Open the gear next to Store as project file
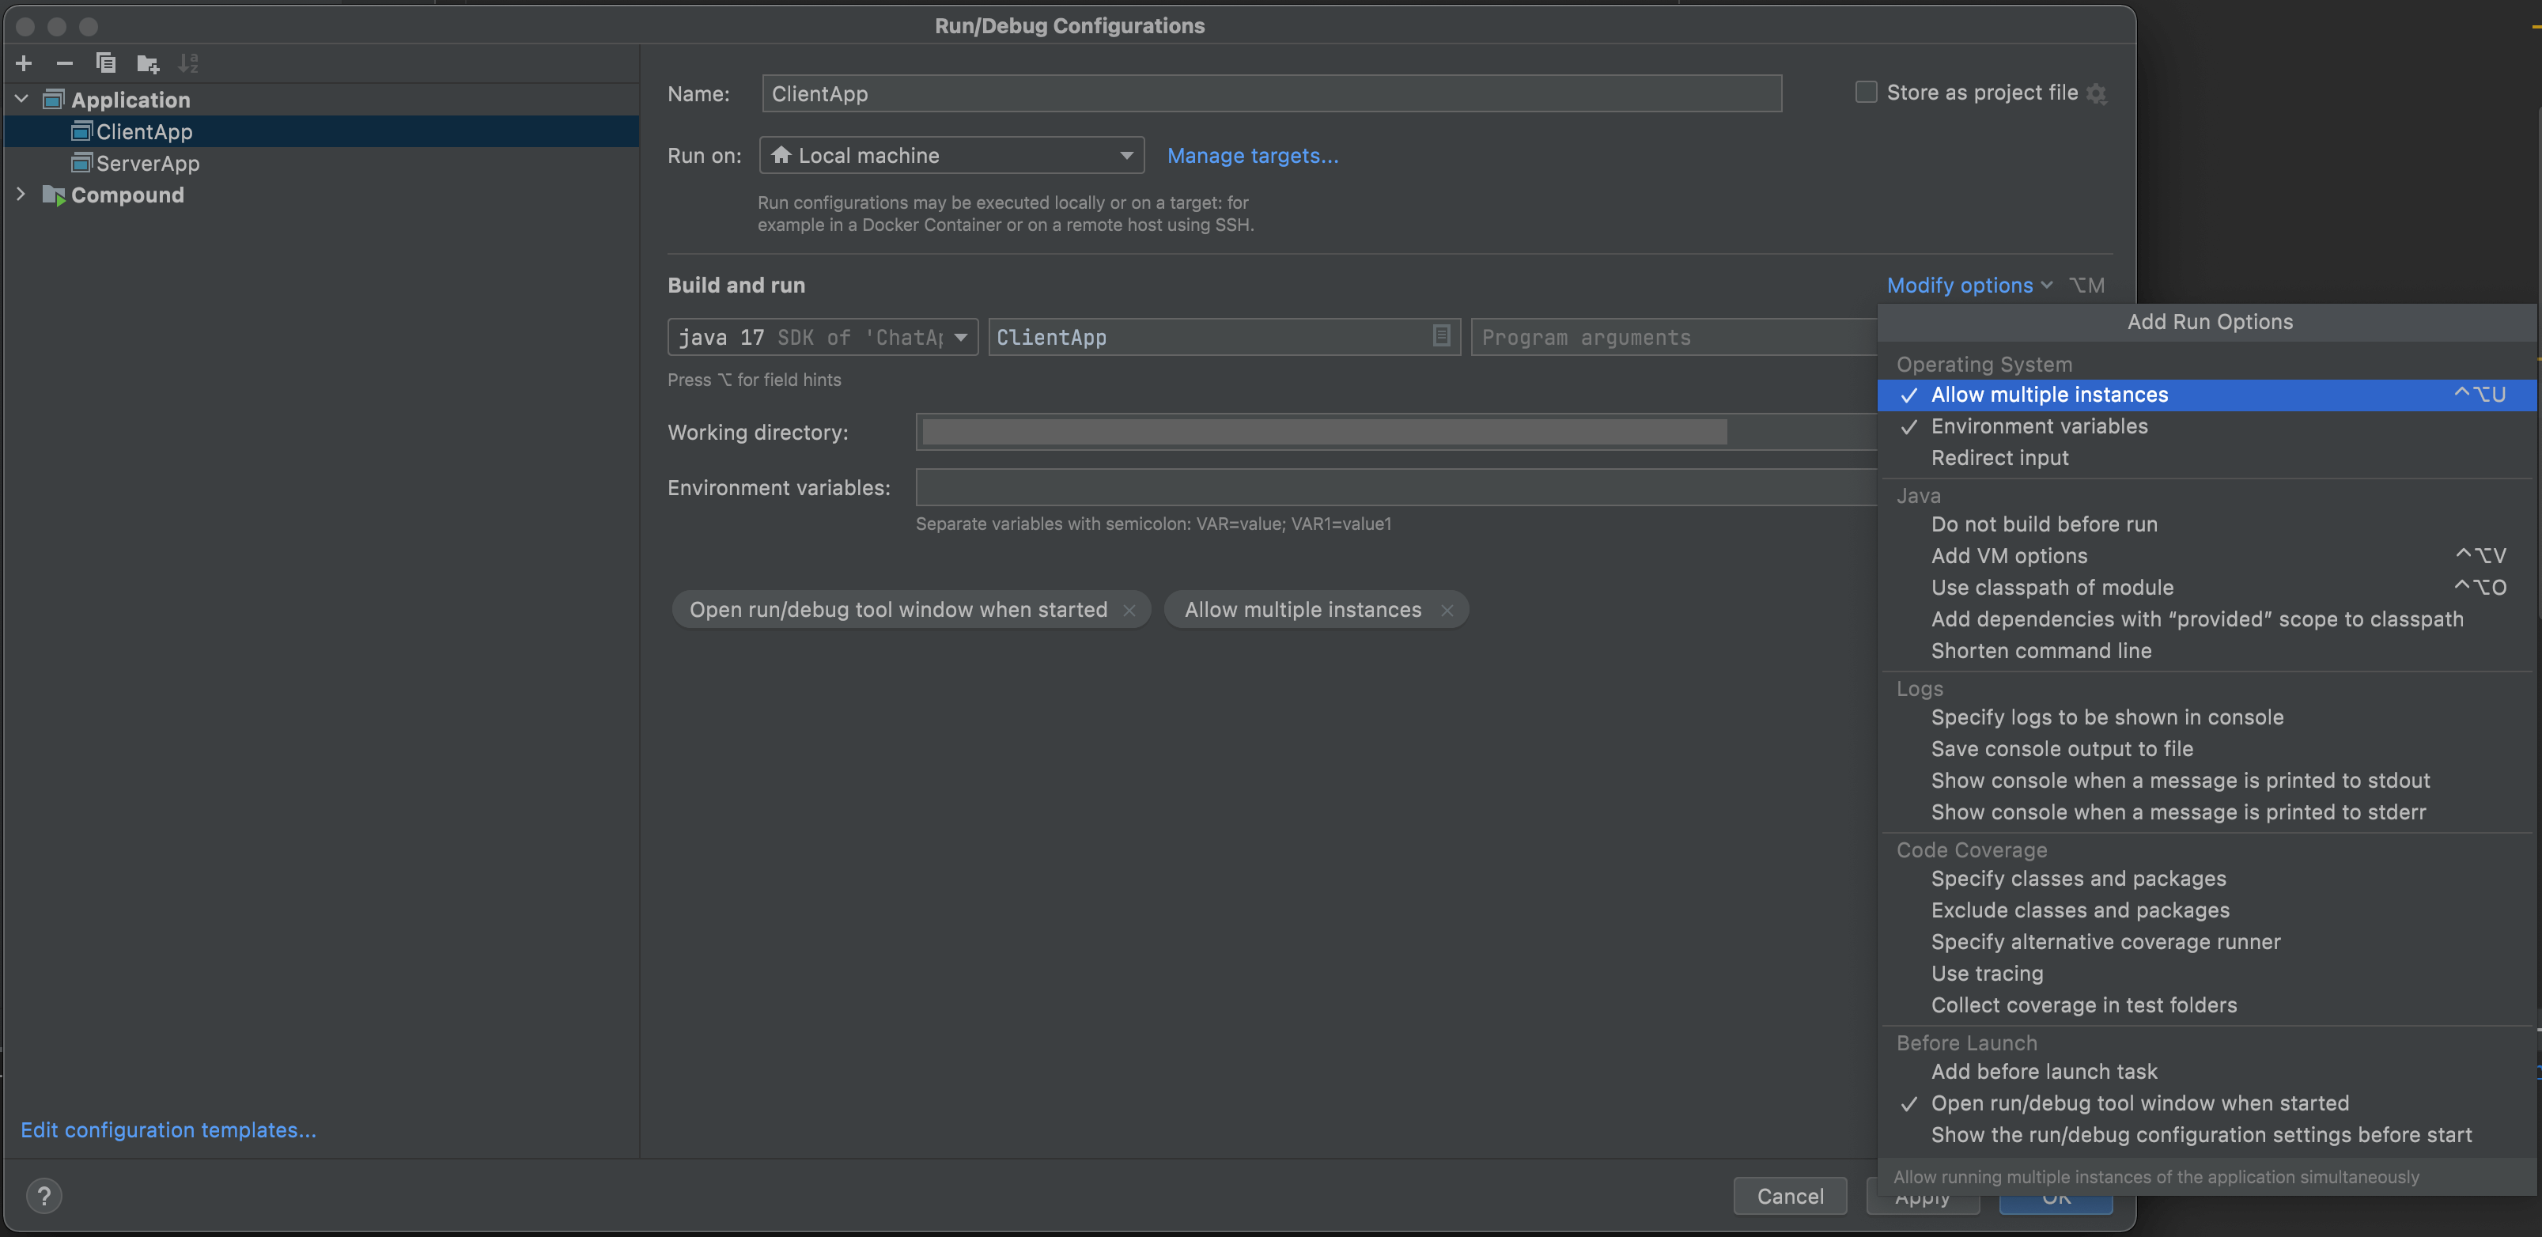2542x1237 pixels. point(2097,93)
